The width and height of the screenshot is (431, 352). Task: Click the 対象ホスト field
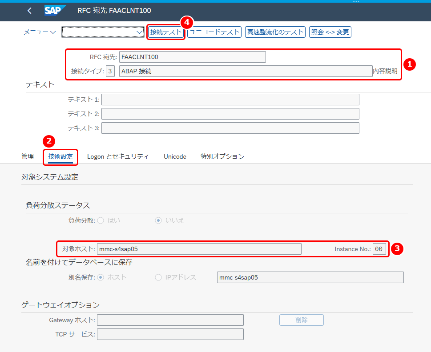point(199,249)
